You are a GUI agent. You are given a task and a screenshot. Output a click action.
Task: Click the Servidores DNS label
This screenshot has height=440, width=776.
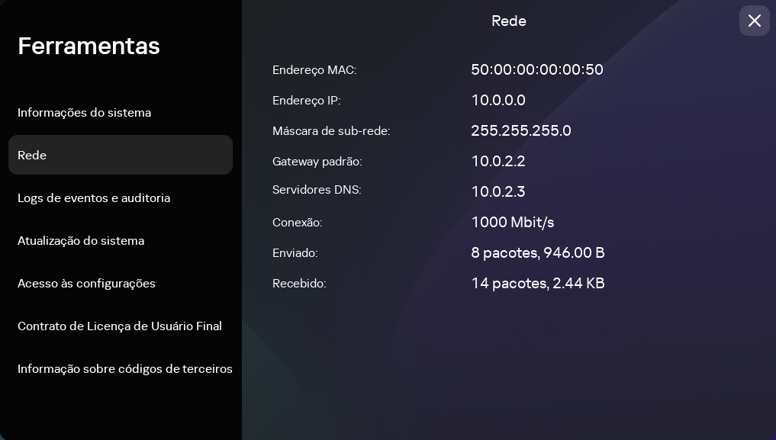click(x=317, y=190)
